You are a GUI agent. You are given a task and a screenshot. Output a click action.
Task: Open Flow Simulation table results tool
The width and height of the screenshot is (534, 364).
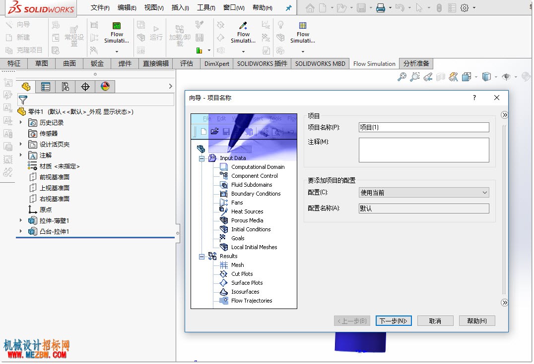tap(303, 33)
